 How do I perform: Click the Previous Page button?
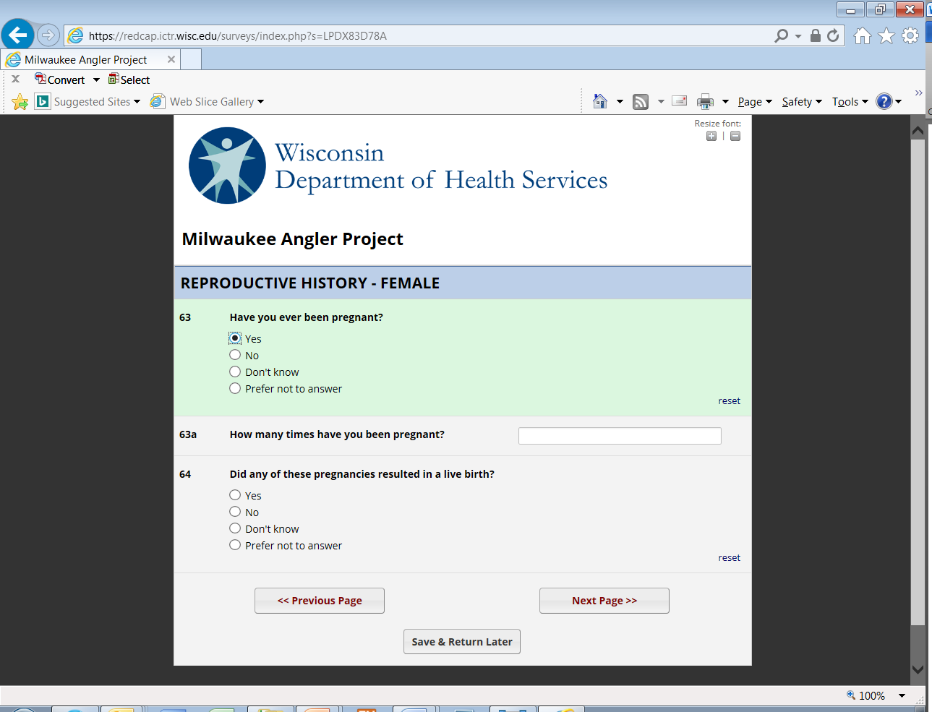[320, 601]
